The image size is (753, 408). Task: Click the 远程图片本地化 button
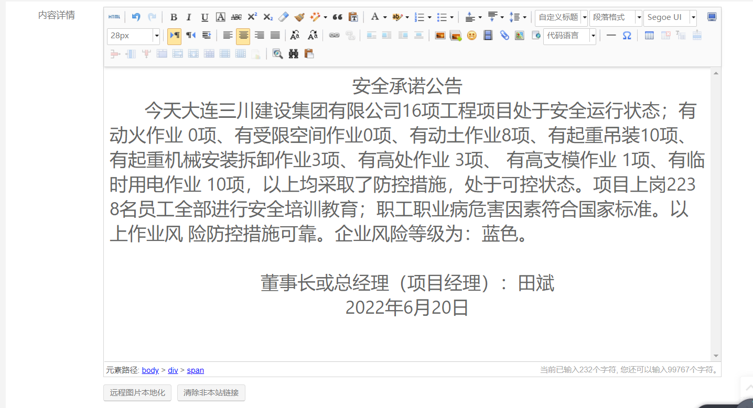tap(137, 393)
